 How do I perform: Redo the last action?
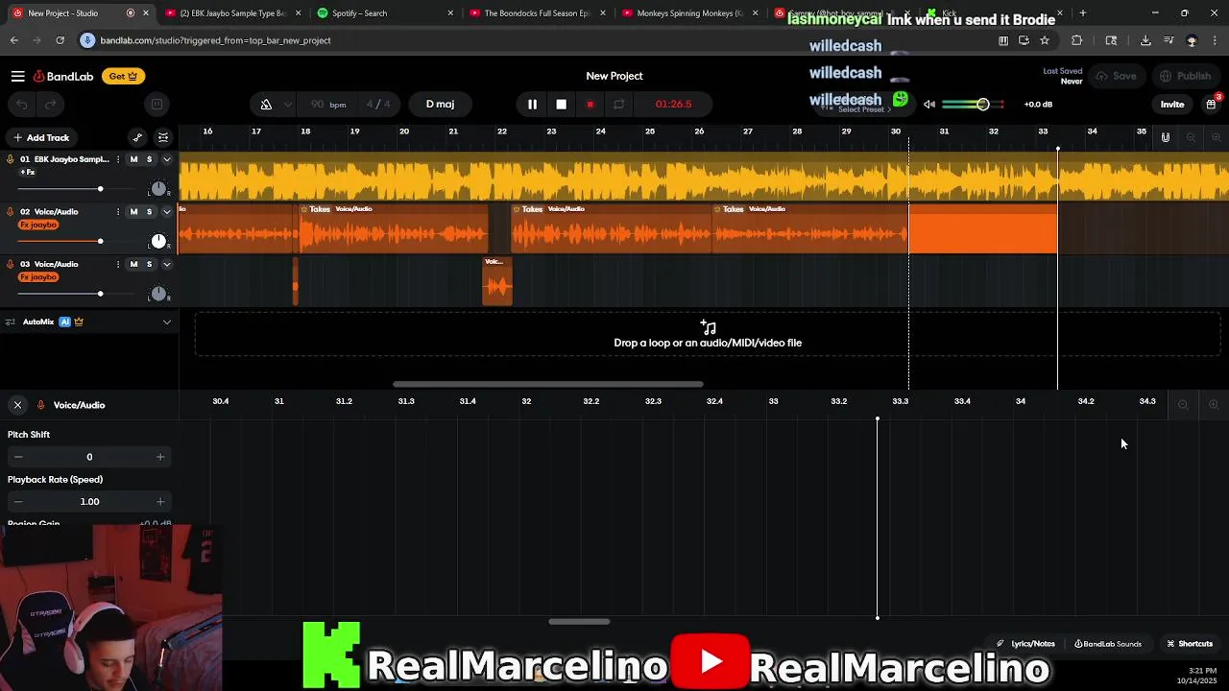pos(50,104)
